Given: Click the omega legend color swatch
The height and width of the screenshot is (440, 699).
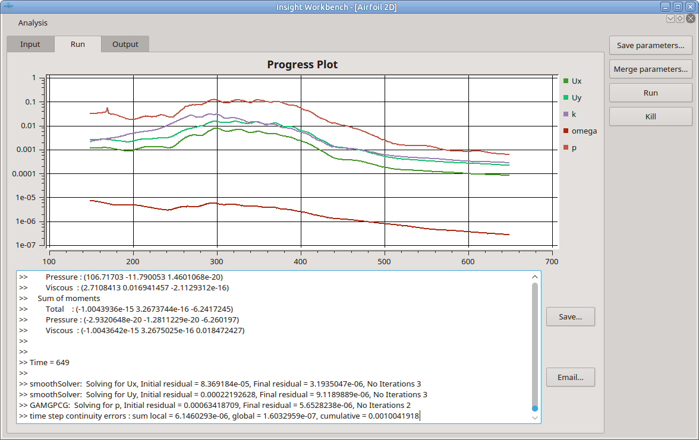Looking at the screenshot, I should [566, 131].
